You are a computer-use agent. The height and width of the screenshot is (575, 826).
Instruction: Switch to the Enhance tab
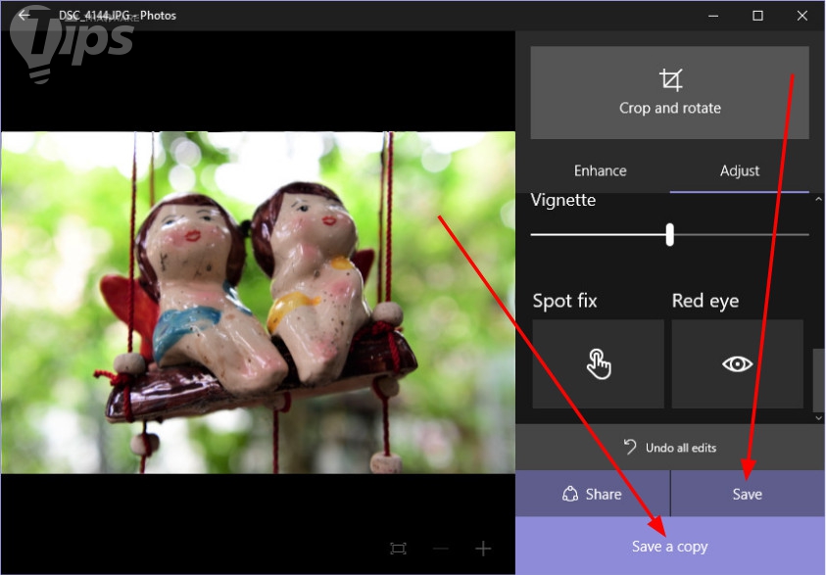click(x=600, y=170)
